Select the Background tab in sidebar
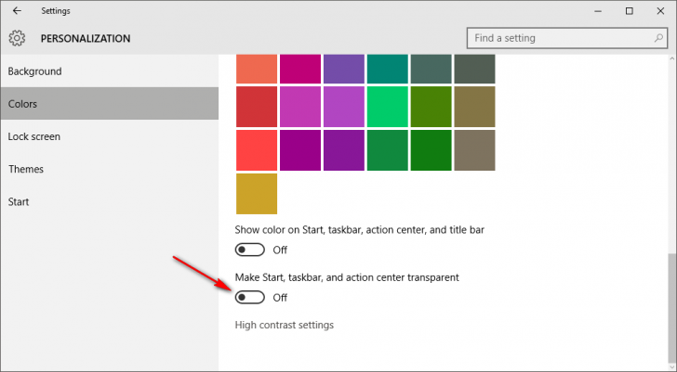Image resolution: width=677 pixels, height=372 pixels. (x=34, y=71)
